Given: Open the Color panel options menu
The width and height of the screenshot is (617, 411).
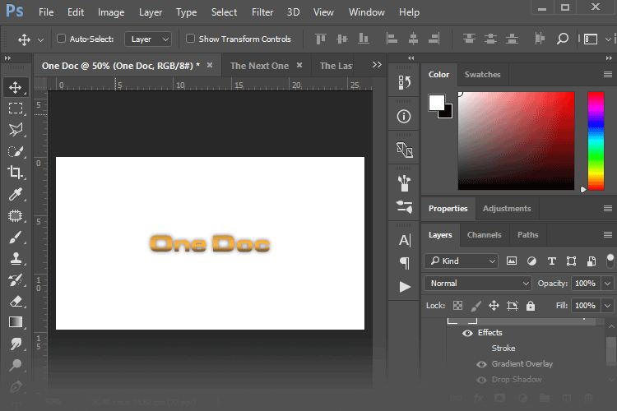Looking at the screenshot, I should [608, 74].
